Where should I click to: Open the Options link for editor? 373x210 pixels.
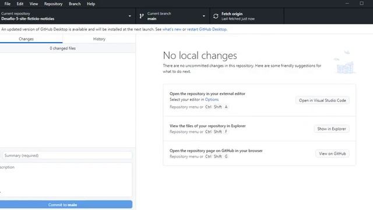[212, 100]
